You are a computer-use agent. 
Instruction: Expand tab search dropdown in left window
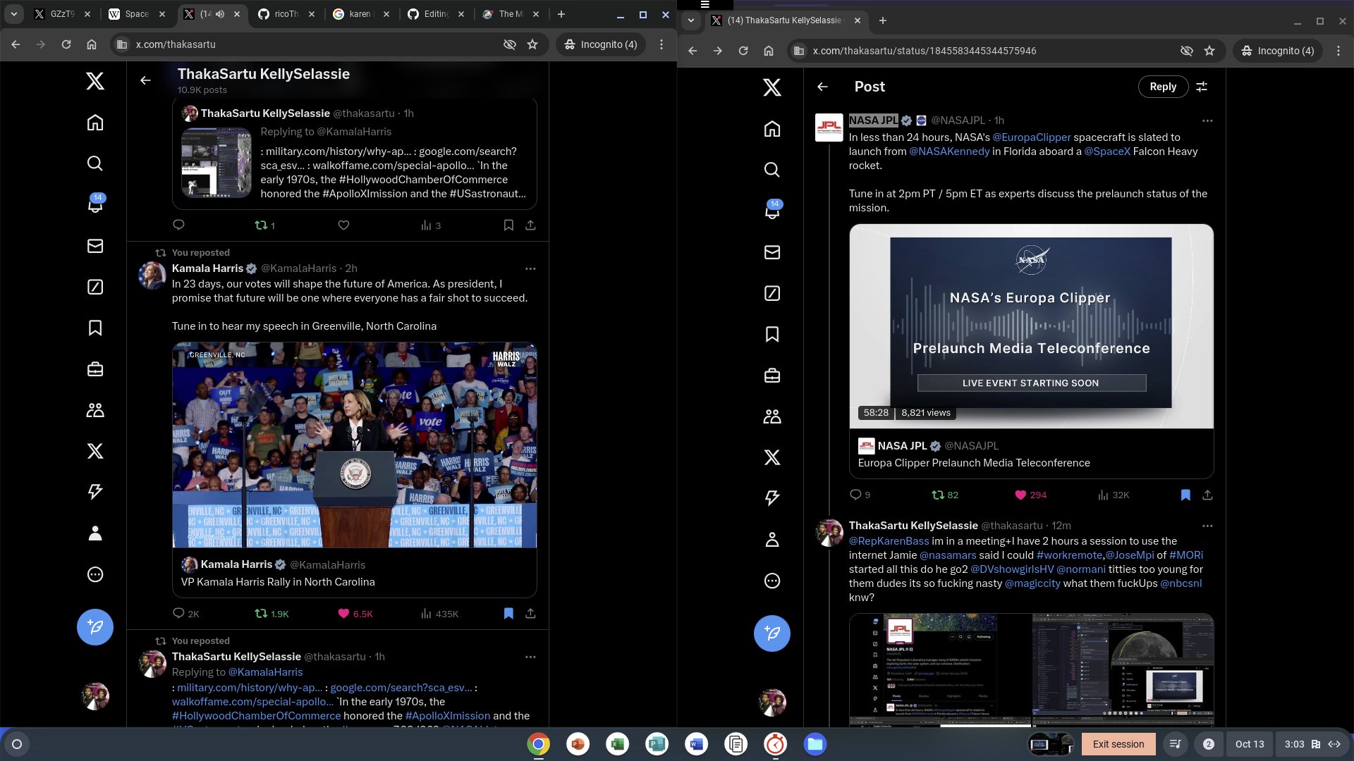[13, 14]
